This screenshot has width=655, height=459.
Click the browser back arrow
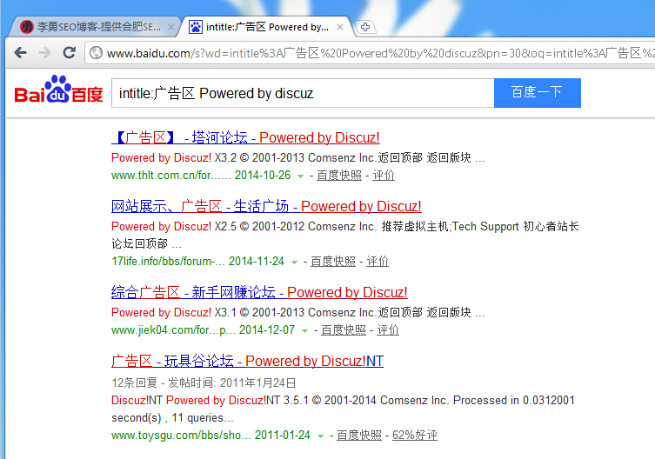click(x=21, y=53)
